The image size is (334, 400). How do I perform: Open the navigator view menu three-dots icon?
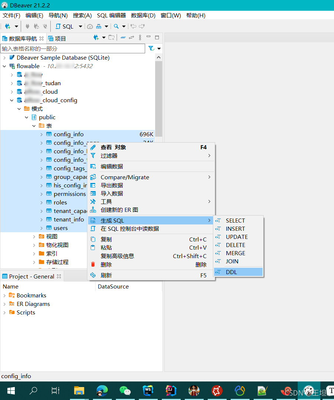click(x=140, y=38)
